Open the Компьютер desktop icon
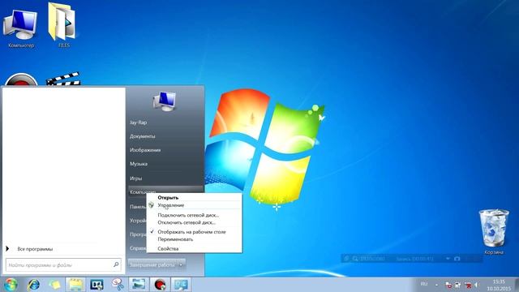Image resolution: width=519 pixels, height=292 pixels. 21,28
